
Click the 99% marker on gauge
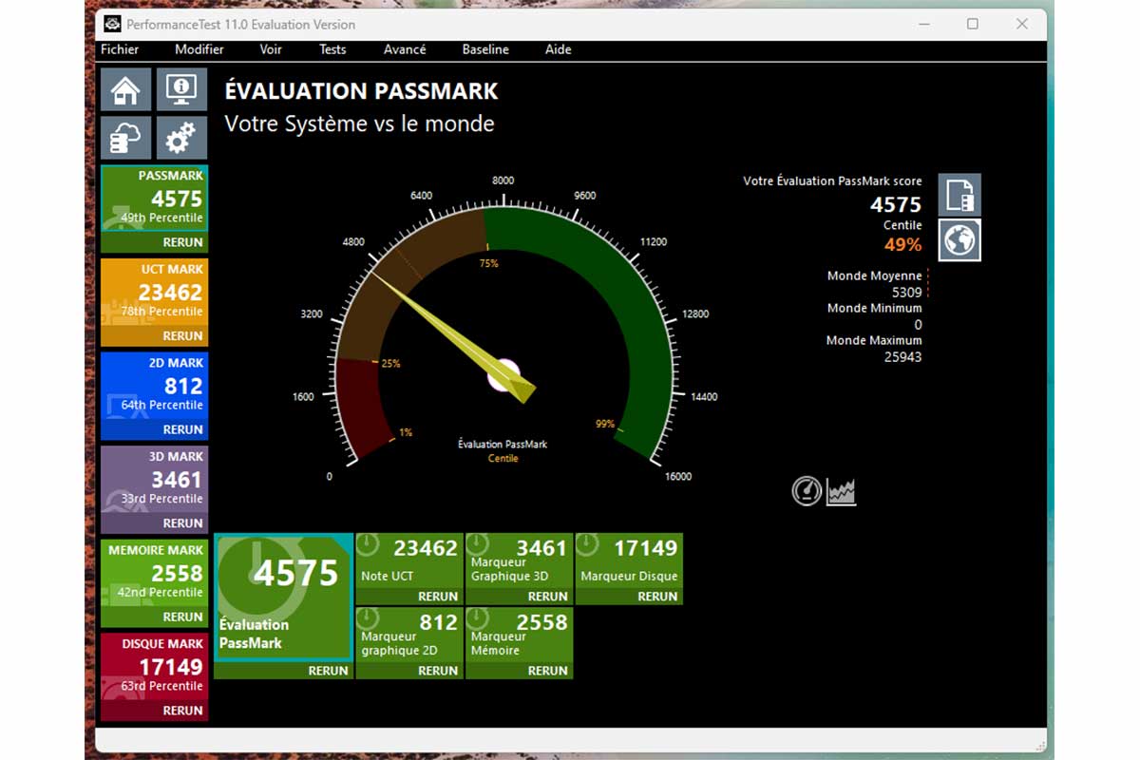click(605, 424)
